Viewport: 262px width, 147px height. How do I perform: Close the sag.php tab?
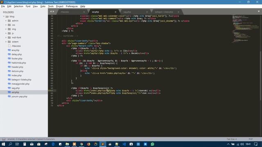tap(147, 12)
